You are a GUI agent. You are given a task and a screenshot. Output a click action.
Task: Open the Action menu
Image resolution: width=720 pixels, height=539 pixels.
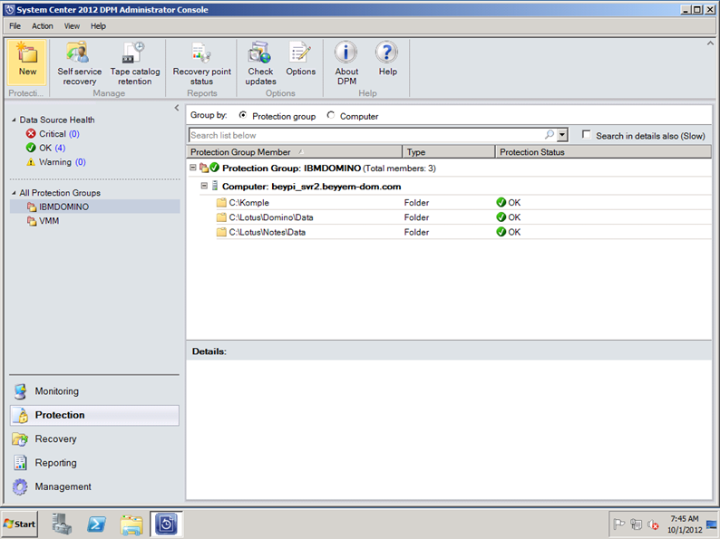(43, 25)
